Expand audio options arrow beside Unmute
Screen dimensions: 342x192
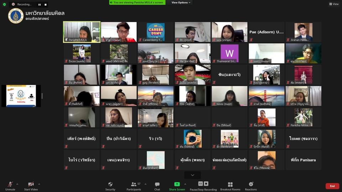pyautogui.click(x=18, y=184)
